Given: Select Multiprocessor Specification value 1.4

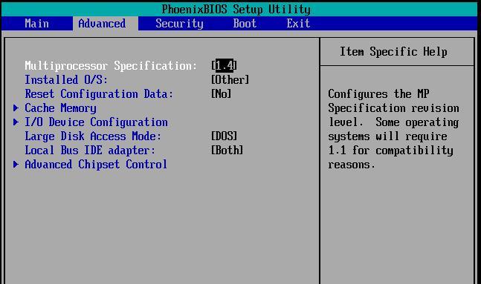Looking at the screenshot, I should (225, 65).
